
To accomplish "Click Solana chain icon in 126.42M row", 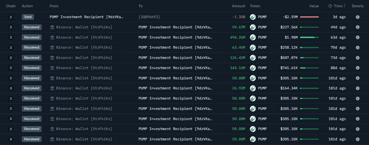I will pos(11,58).
